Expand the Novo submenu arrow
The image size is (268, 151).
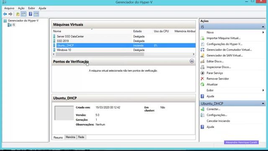tap(263, 32)
